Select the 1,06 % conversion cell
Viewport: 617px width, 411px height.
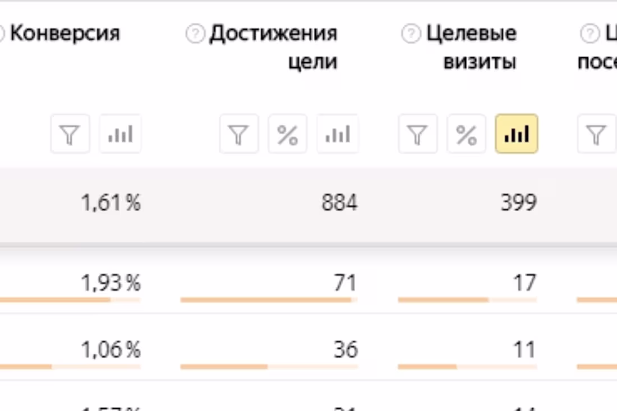(110, 349)
